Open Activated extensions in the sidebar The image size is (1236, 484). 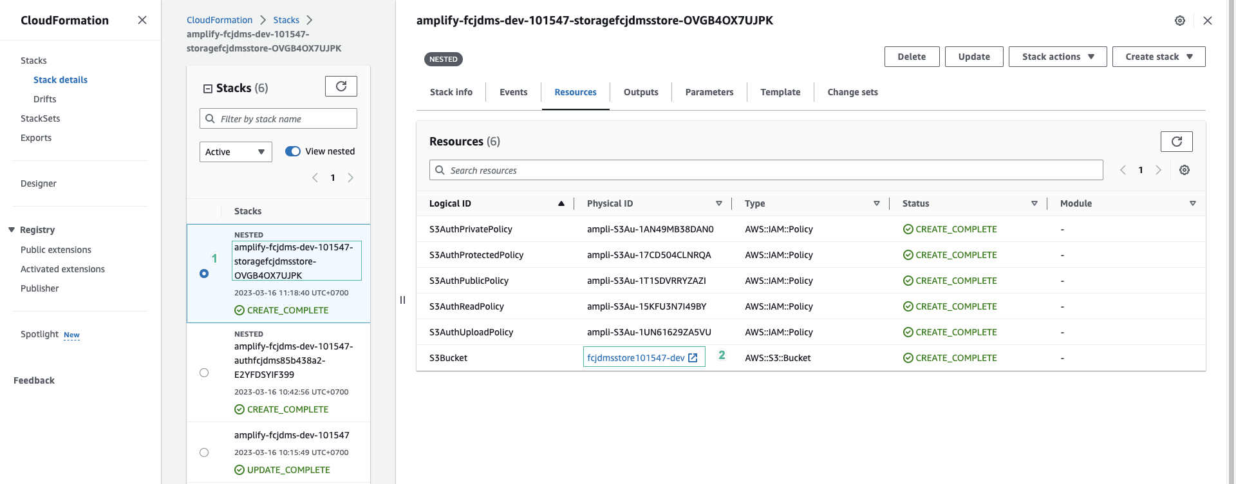pyautogui.click(x=62, y=269)
